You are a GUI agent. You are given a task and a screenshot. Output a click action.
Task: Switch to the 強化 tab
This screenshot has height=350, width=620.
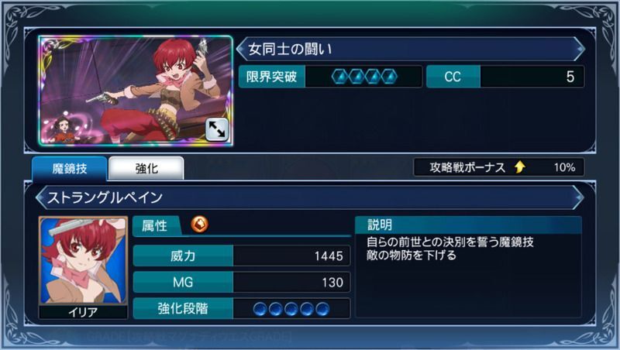click(x=146, y=168)
